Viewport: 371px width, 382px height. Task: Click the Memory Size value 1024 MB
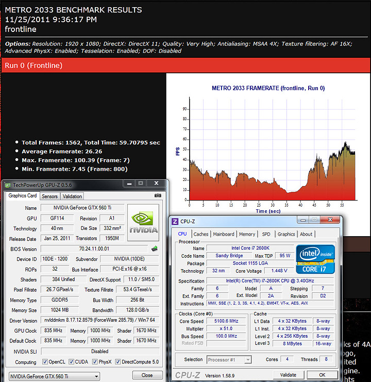tap(60, 310)
